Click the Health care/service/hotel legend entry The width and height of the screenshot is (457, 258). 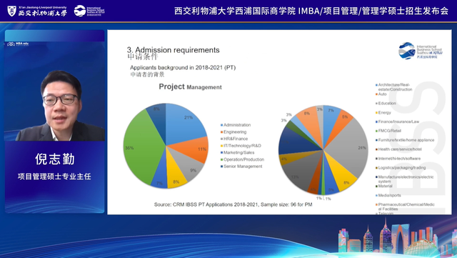pos(398,149)
